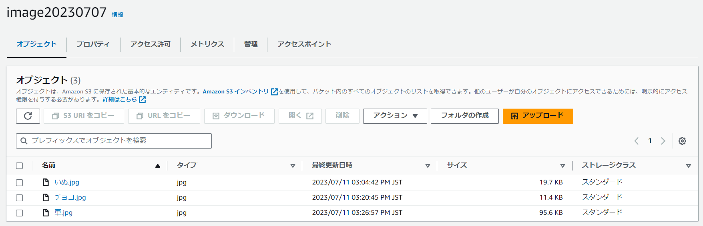Click the file icon beside いぬ.jpg
The image size is (703, 226).
tap(46, 182)
